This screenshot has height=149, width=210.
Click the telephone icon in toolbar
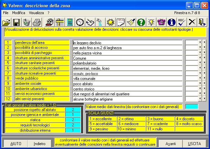coord(161,22)
